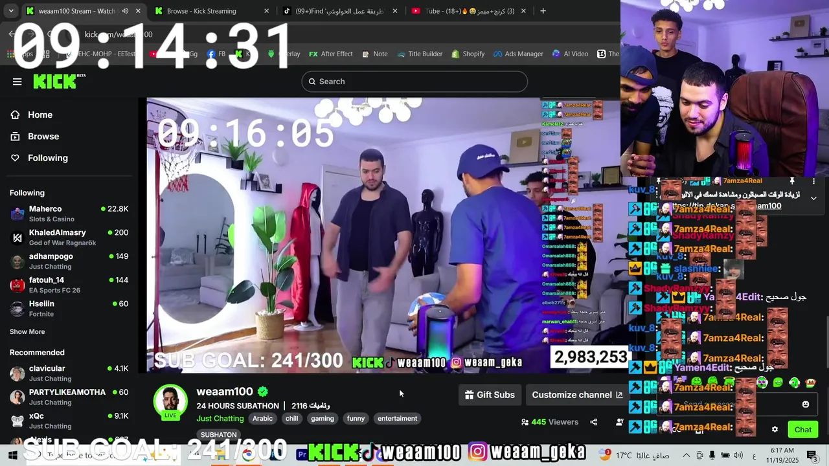Open fatouh_14 channel in Following list
The width and height of the screenshot is (829, 466).
(x=69, y=285)
